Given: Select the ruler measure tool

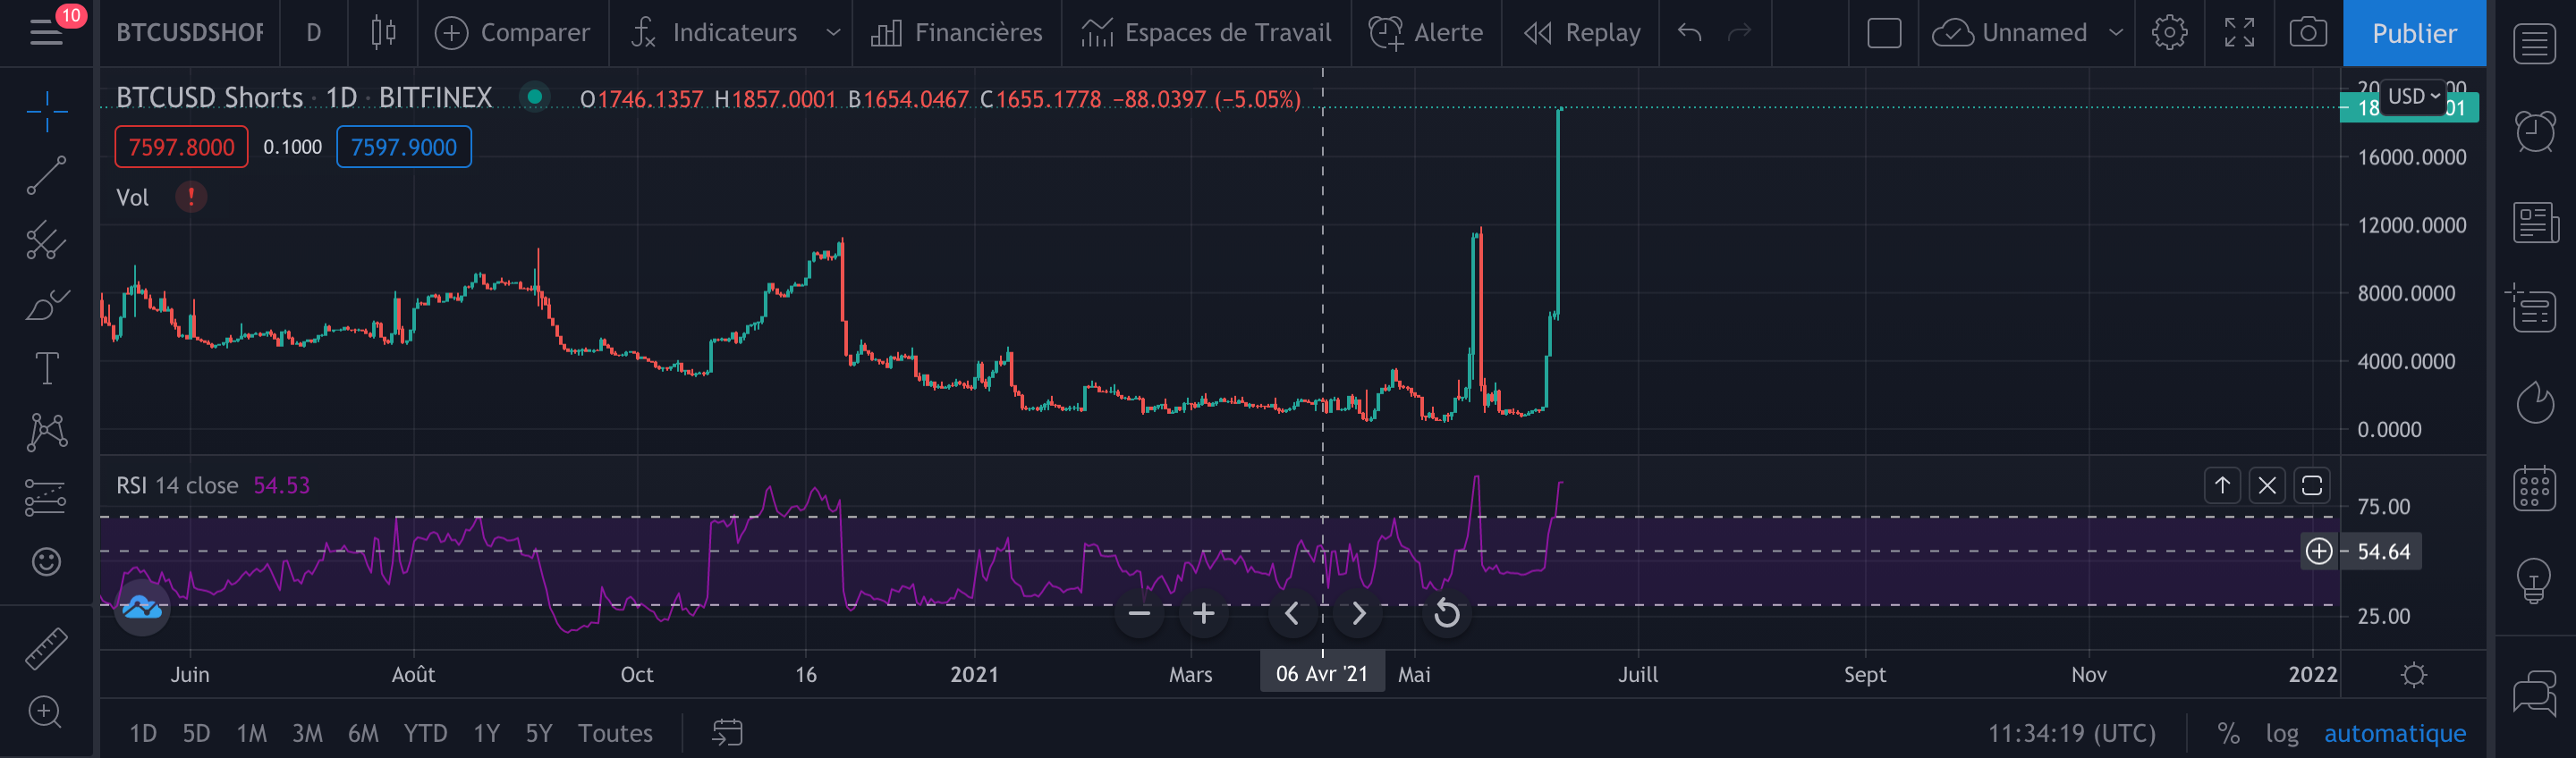Looking at the screenshot, I should click(46, 648).
